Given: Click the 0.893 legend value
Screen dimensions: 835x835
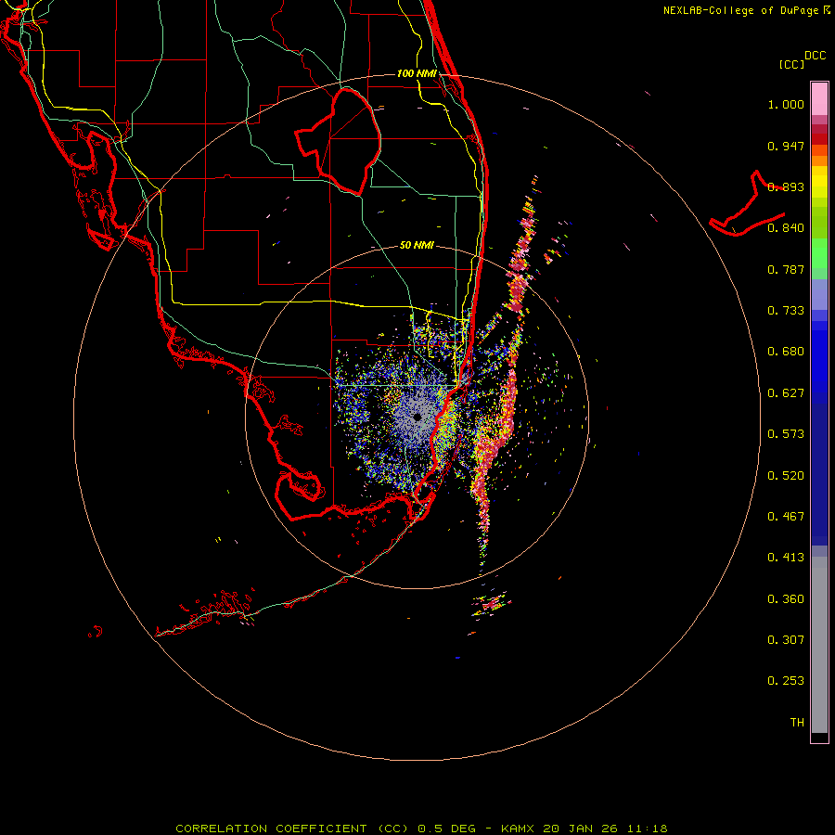Looking at the screenshot, I should 786,186.
